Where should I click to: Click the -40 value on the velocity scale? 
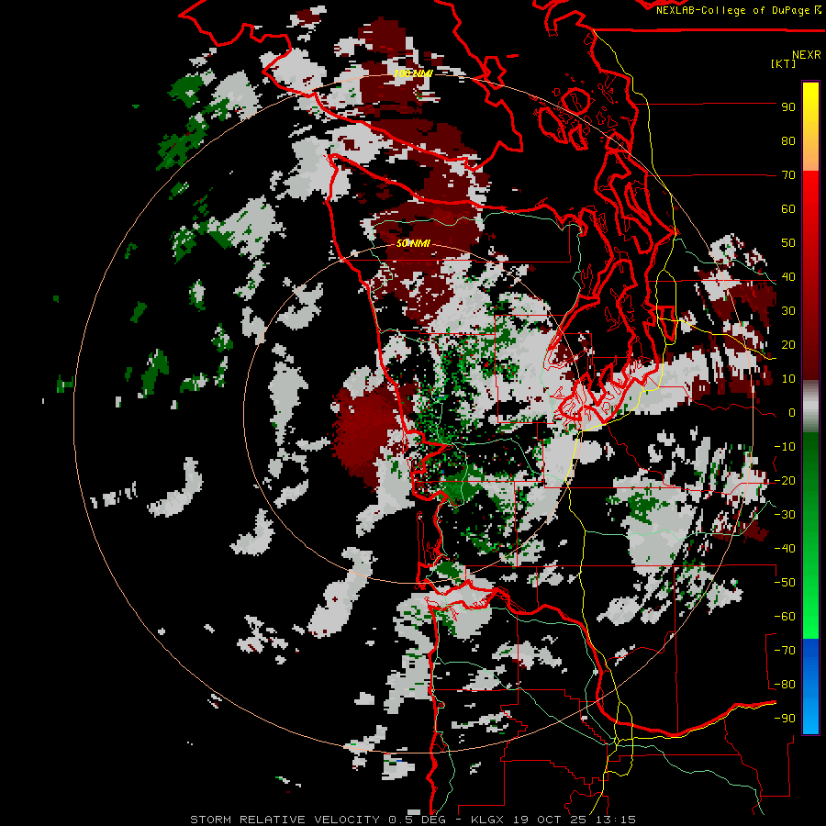pyautogui.click(x=785, y=549)
